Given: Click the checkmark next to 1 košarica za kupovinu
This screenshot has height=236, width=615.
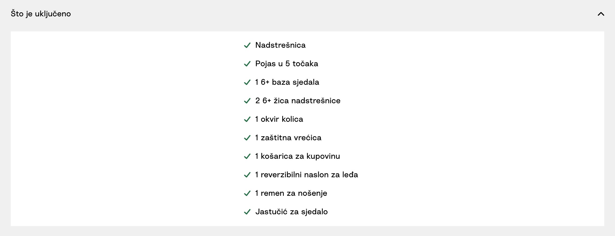Looking at the screenshot, I should (247, 156).
